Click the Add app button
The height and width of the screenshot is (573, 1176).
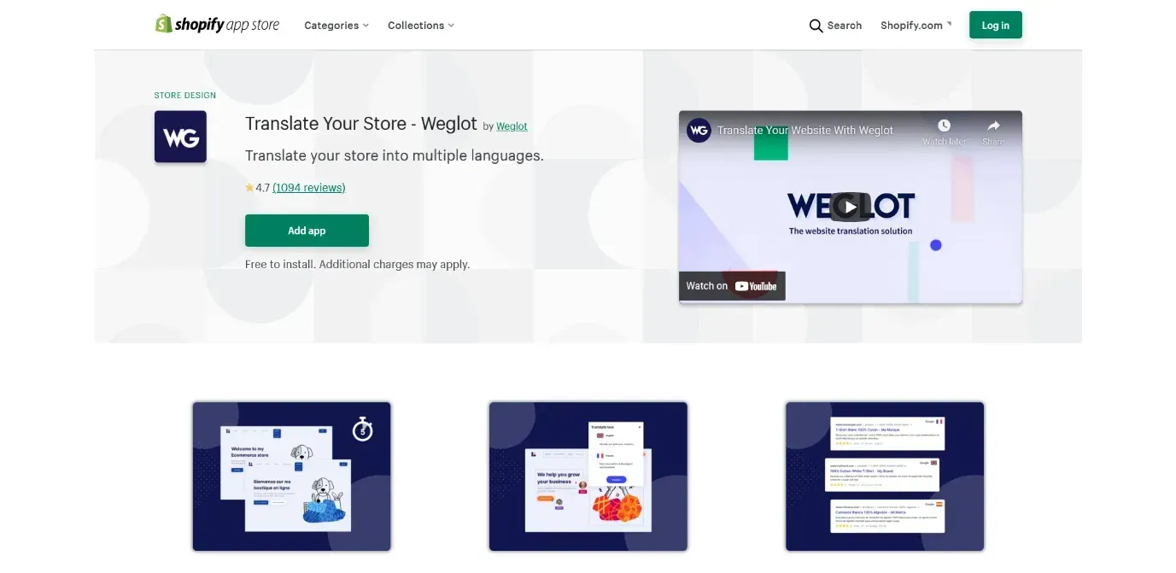click(307, 231)
